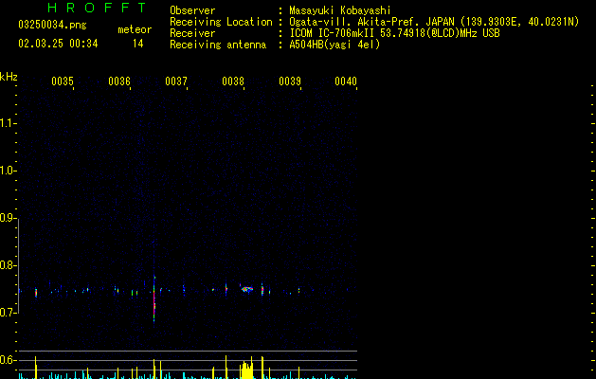
Task: Click the 0.7 kHz axis label
Action: coord(7,313)
